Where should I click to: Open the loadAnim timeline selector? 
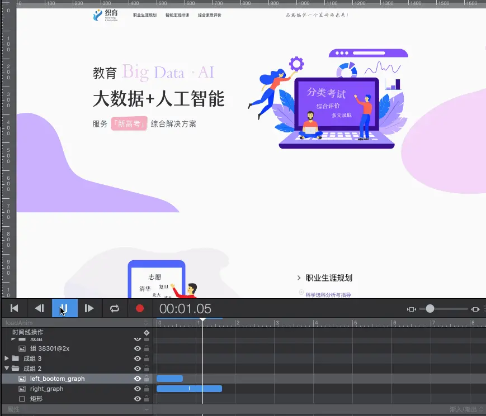(x=77, y=323)
